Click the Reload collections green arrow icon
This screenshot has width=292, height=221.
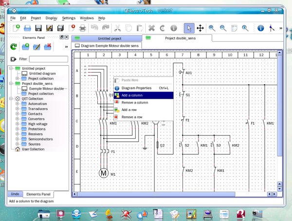14,47
